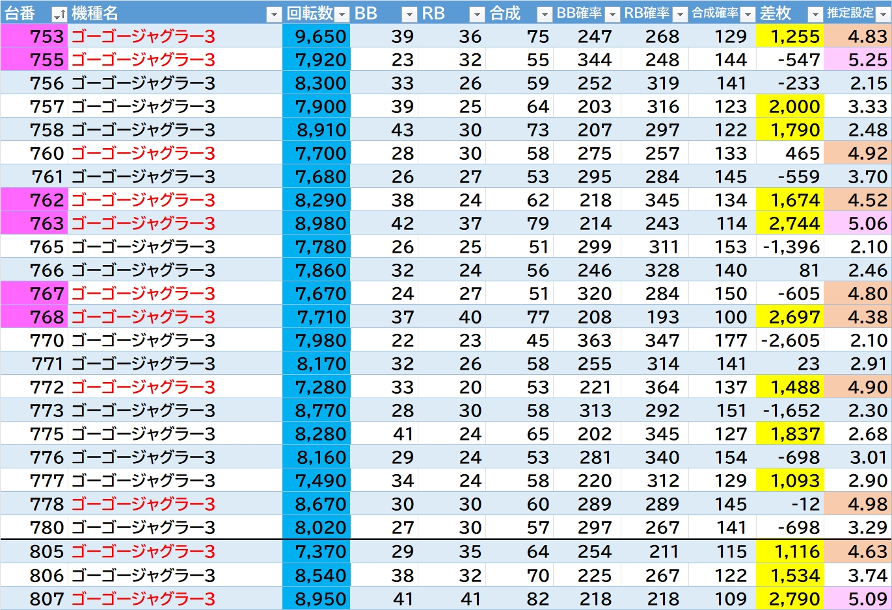This screenshot has height=610, width=892.
Task: Click the RB count 40 in row 768
Action: click(452, 317)
